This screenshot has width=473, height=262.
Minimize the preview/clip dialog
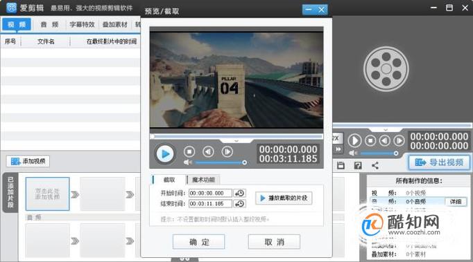pyautogui.click(x=309, y=10)
